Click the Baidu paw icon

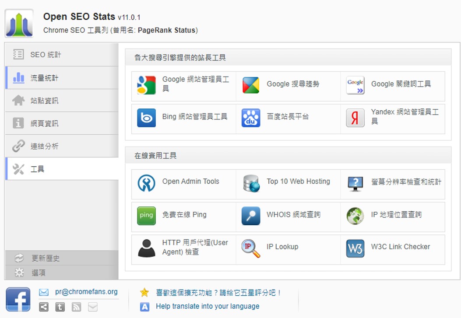point(251,118)
